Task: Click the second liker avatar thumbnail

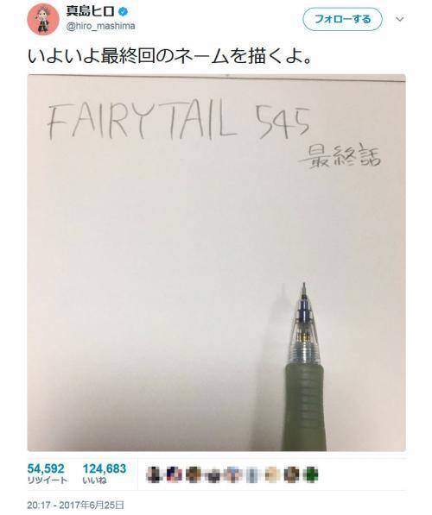Action: click(174, 474)
